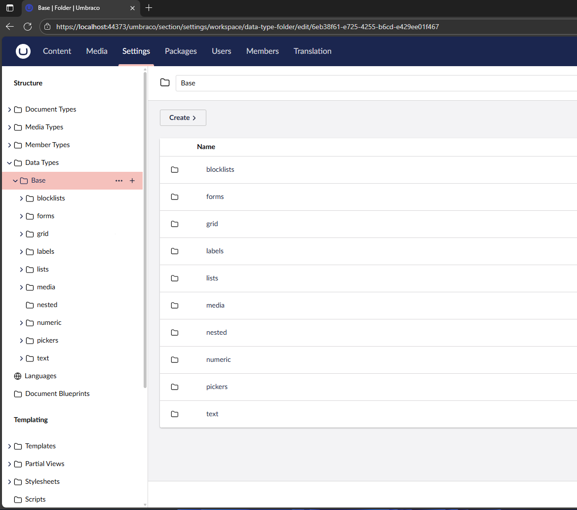
Task: Open the three-dots menu for Base folder
Action: pyautogui.click(x=118, y=181)
